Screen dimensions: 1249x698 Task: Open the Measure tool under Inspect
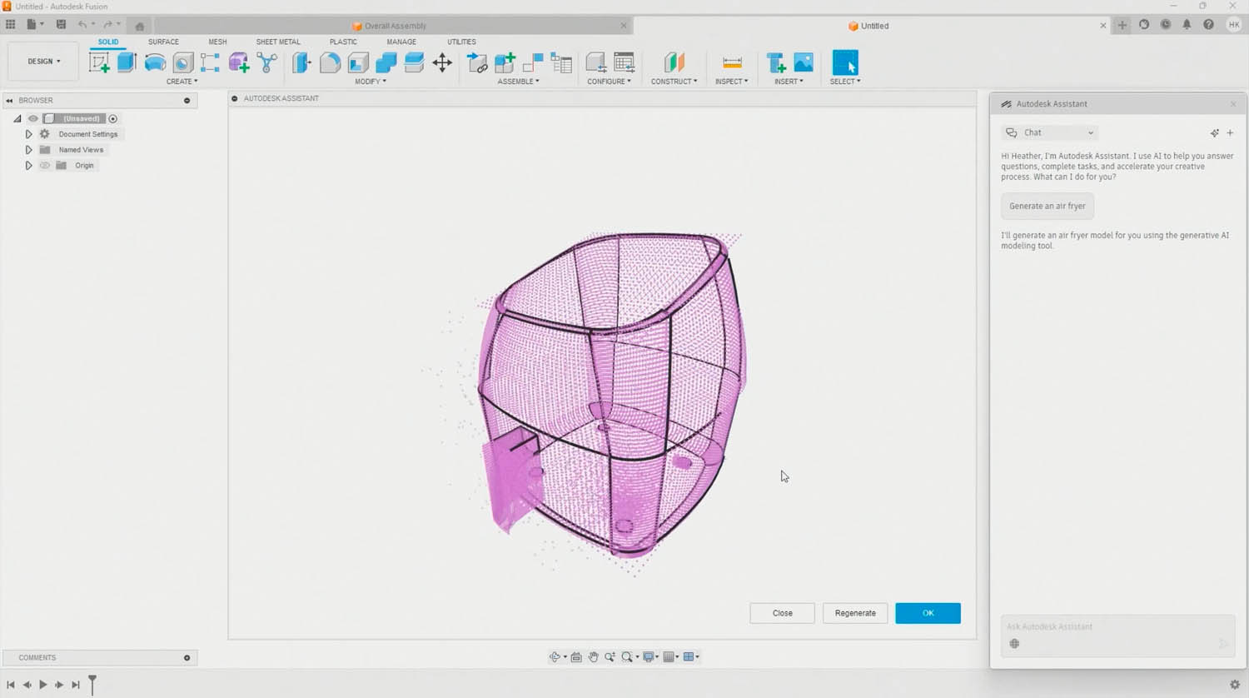click(731, 62)
